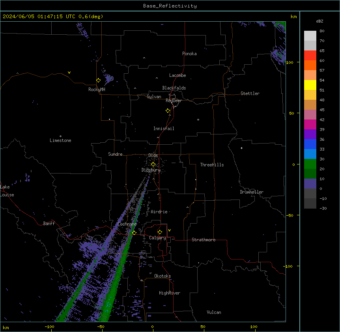
Task: Select the orange swatch between 60 and 57 dBZ
Action: coord(310,65)
